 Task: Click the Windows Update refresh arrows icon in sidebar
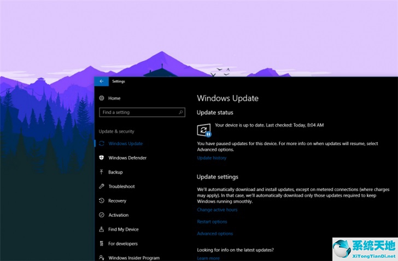[102, 144]
